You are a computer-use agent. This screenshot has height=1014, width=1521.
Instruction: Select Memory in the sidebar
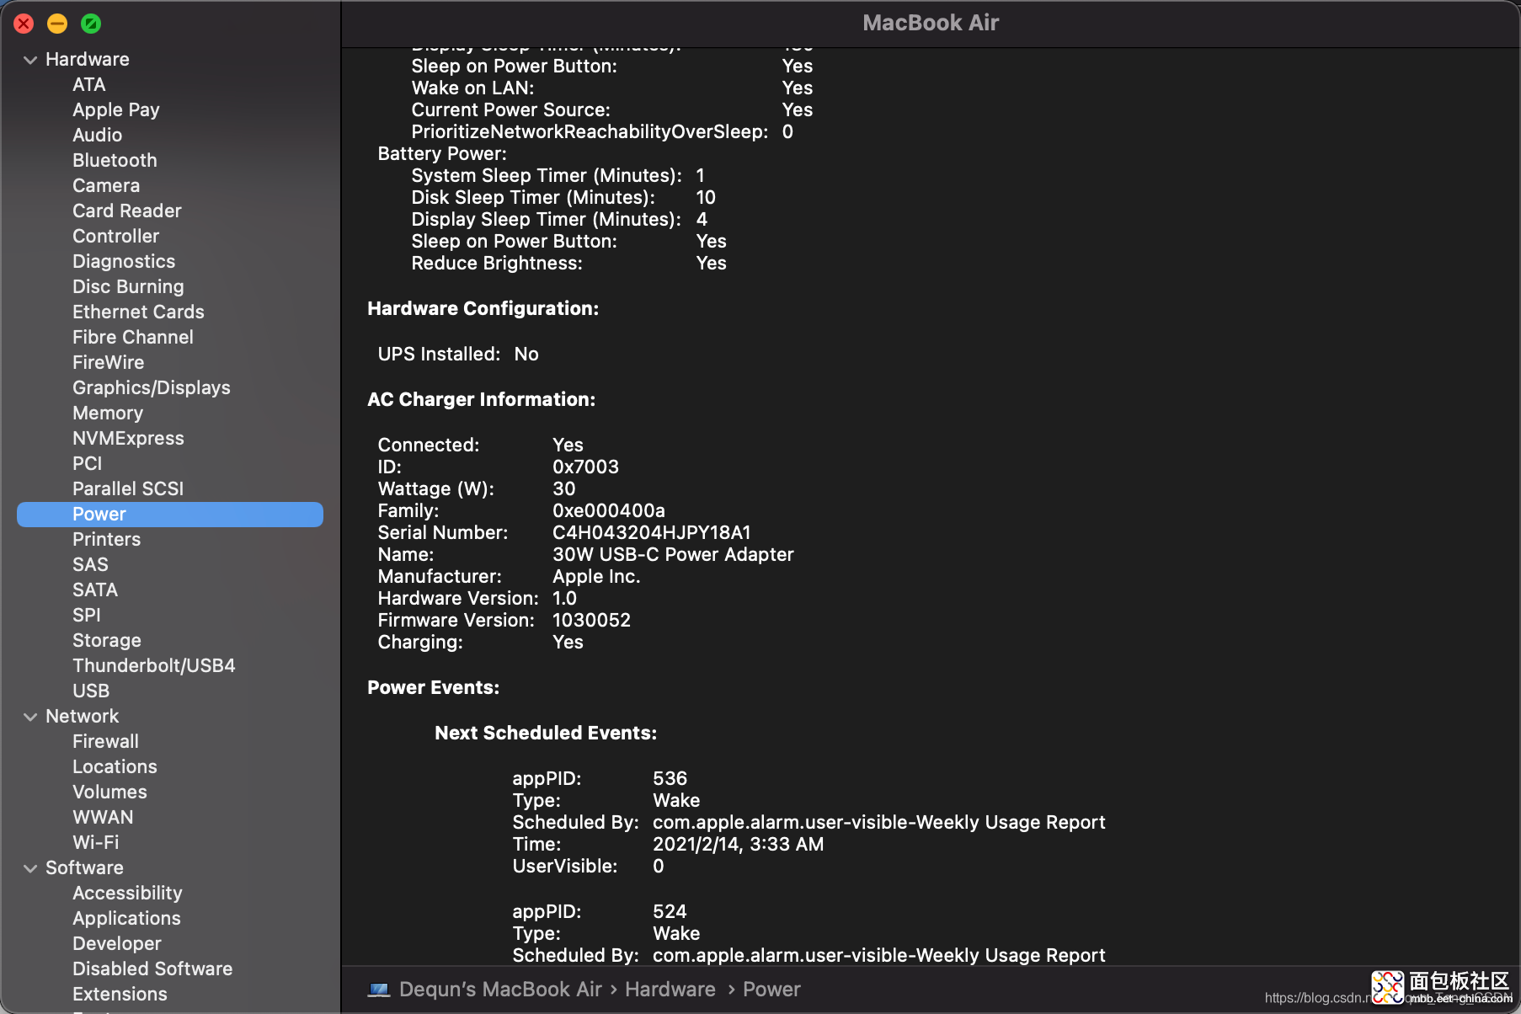click(108, 414)
